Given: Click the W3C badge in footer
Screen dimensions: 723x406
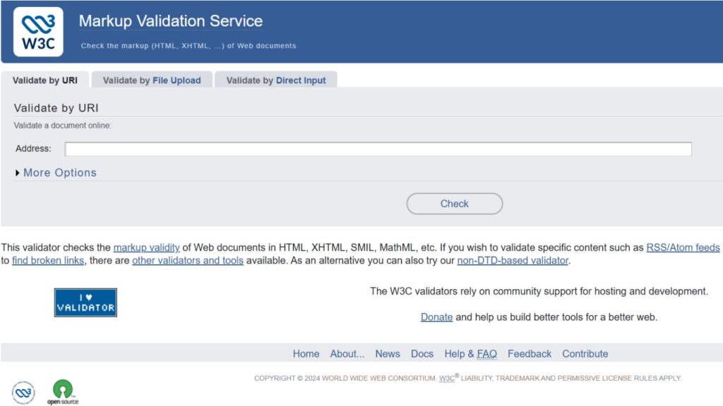Looking at the screenshot, I should pyautogui.click(x=23, y=392).
